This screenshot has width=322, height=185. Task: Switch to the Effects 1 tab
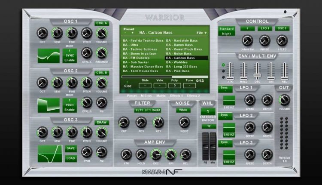tap(176, 96)
